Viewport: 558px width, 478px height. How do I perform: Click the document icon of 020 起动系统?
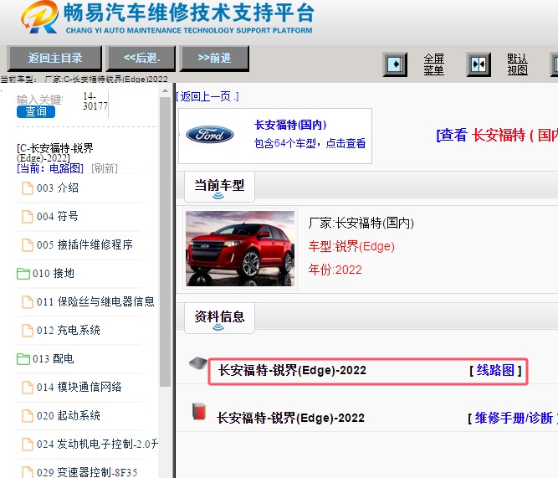point(28,416)
